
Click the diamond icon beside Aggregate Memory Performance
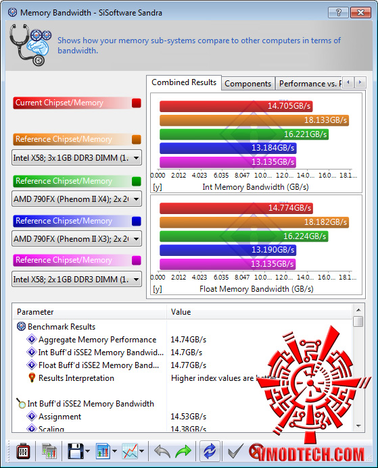coord(32,340)
